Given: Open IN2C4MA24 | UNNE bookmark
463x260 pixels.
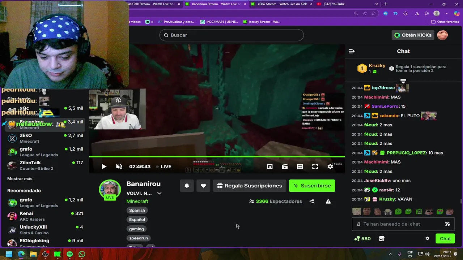Looking at the screenshot, I should (219, 22).
